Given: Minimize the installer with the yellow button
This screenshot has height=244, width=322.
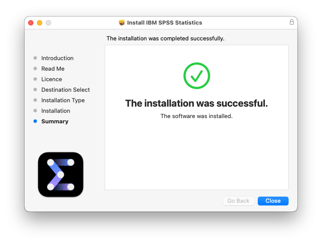Looking at the screenshot, I should (40, 23).
